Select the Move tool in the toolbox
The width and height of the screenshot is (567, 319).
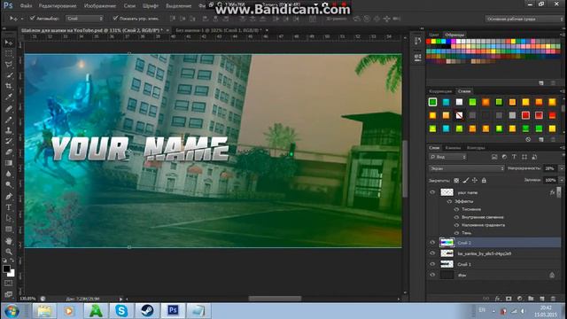coord(9,43)
